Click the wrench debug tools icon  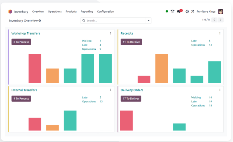(193, 11)
